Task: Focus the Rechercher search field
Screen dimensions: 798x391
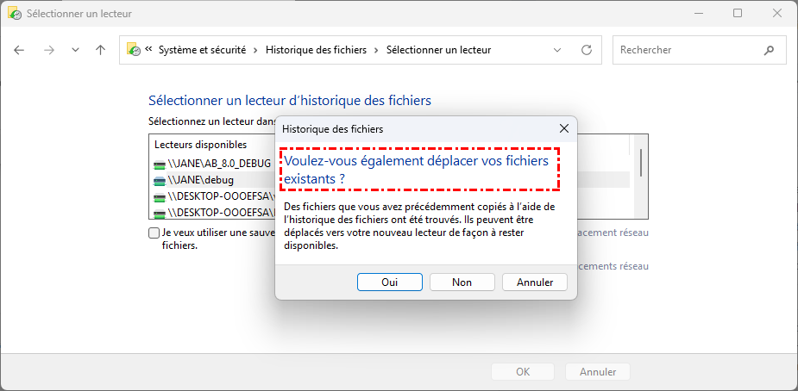Action: [686, 50]
